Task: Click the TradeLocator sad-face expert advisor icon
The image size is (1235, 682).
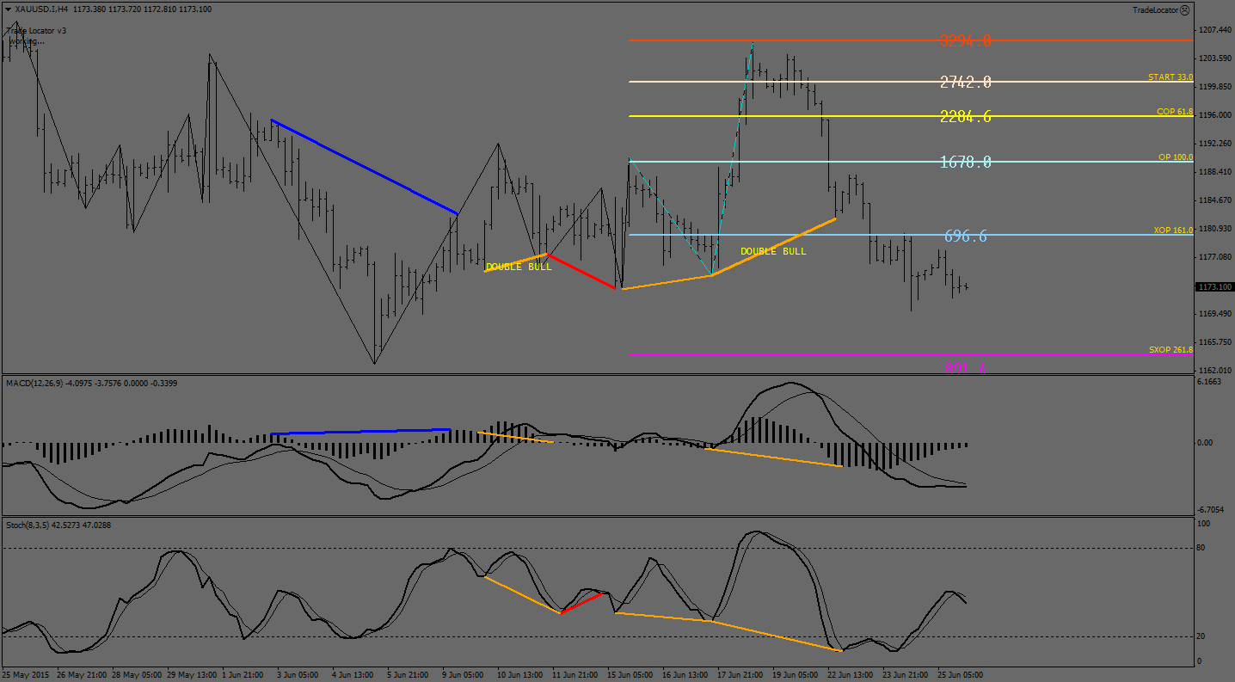Action: point(1184,10)
